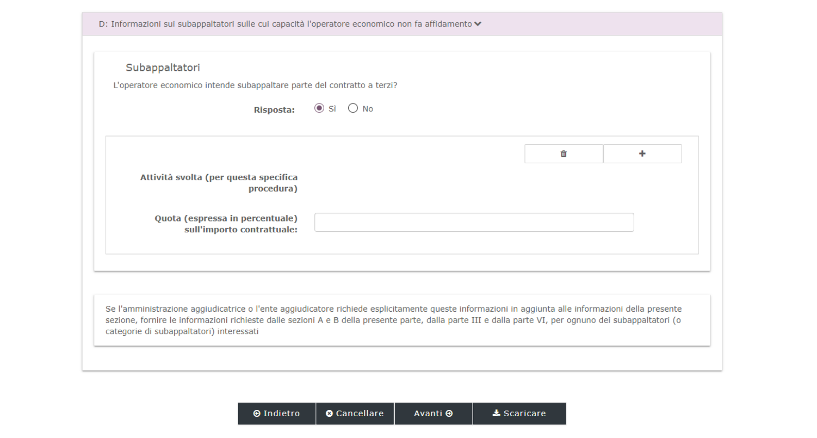Click the section D subappaltatori header title

285,24
